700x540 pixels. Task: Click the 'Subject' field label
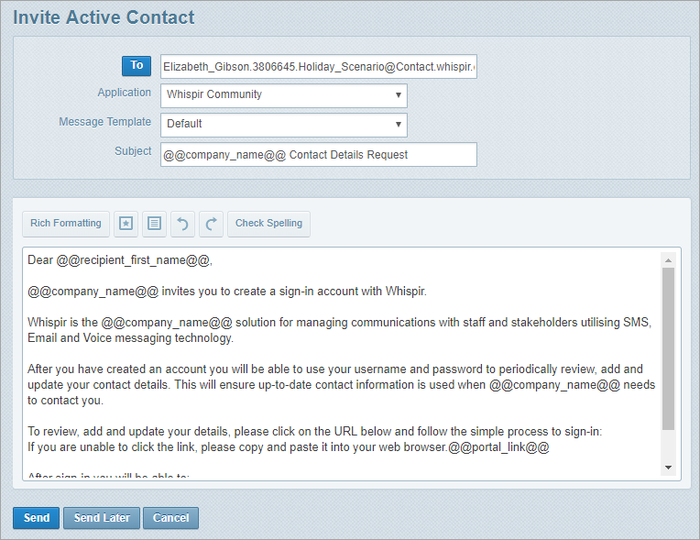133,151
